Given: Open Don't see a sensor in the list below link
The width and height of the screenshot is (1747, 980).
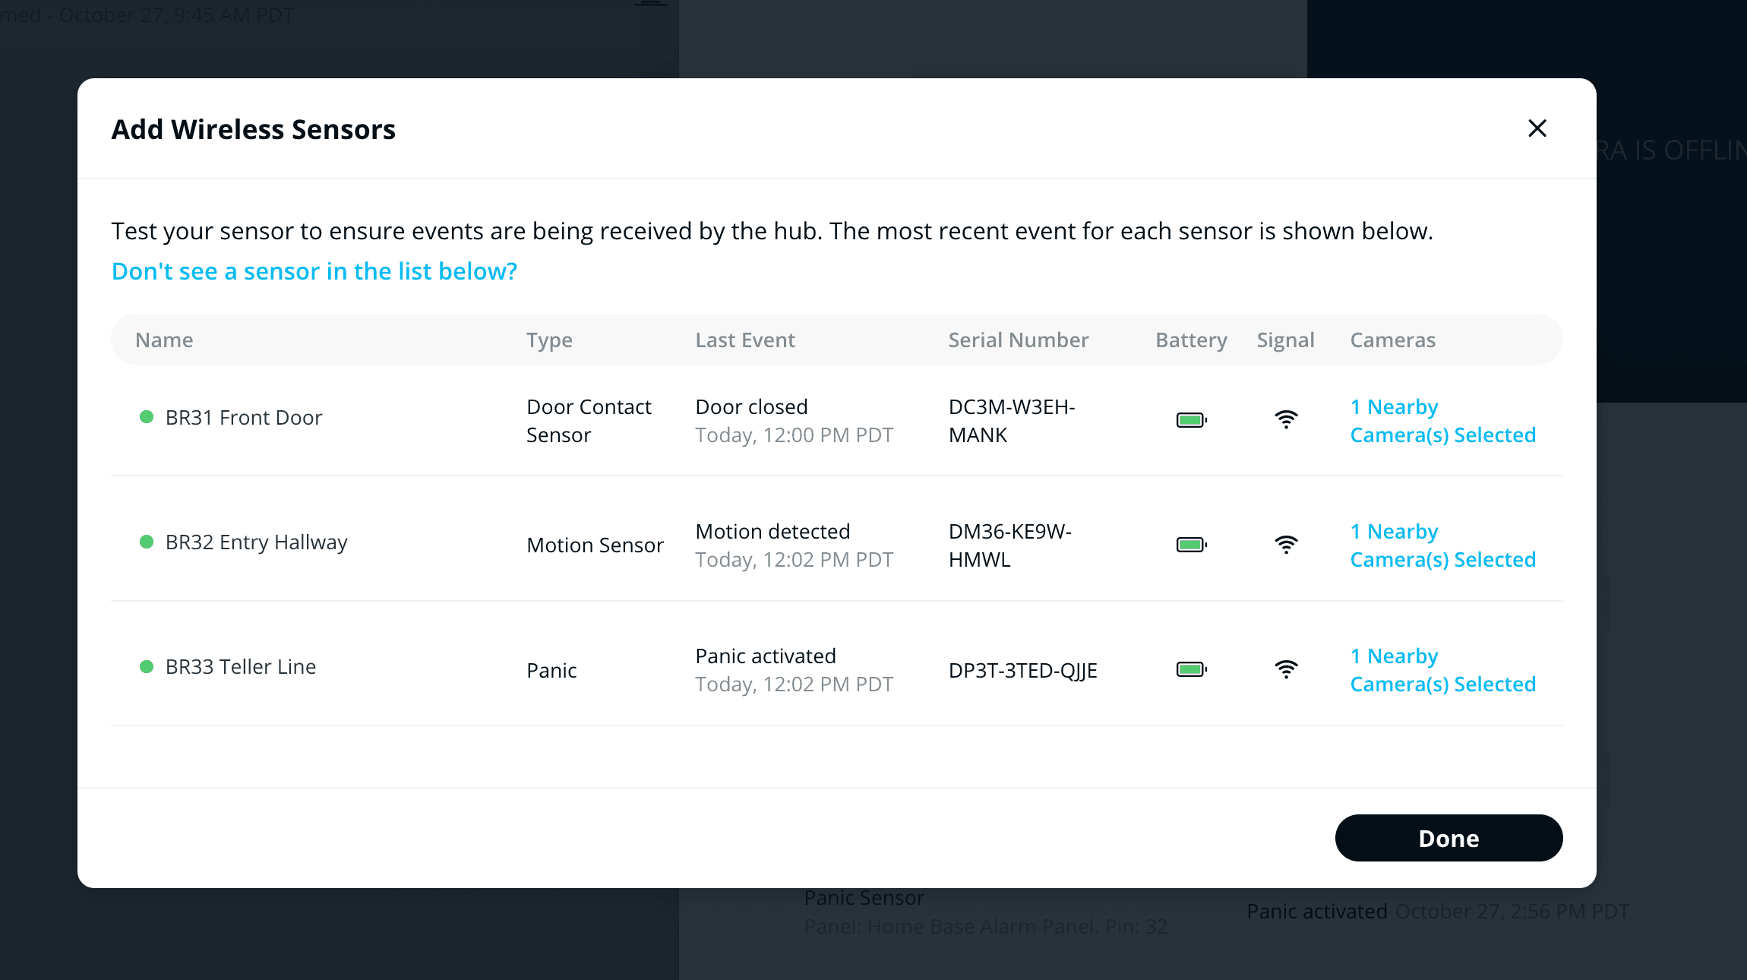Looking at the screenshot, I should click(314, 271).
